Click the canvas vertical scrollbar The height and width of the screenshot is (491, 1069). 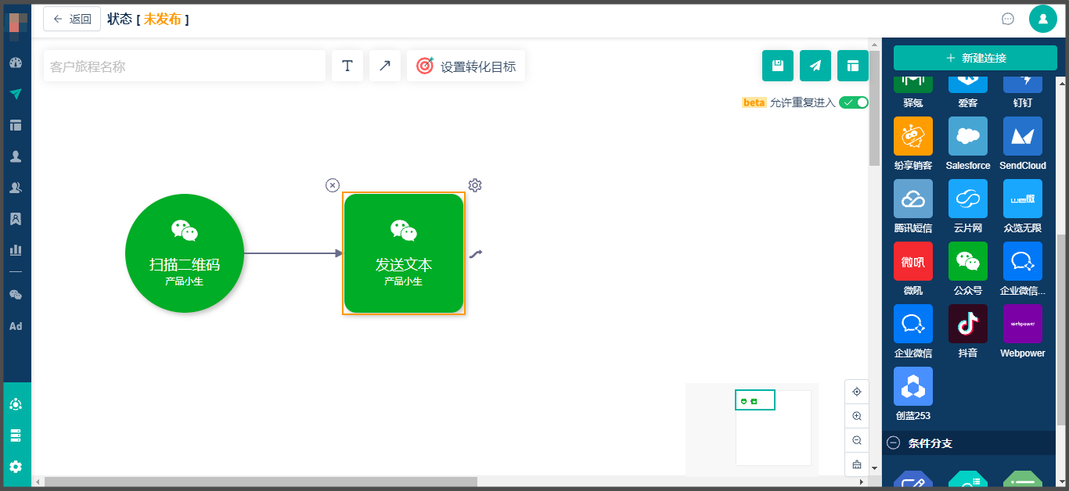[875, 106]
